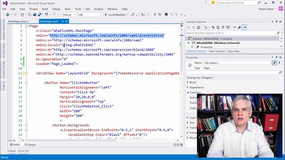The width and height of the screenshot is (285, 160).
Task: Switch to the Class View tab
Action: point(233,51)
